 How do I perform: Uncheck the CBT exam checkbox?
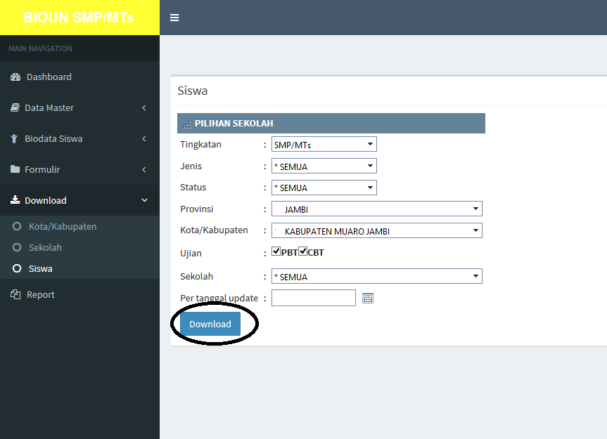pyautogui.click(x=302, y=251)
